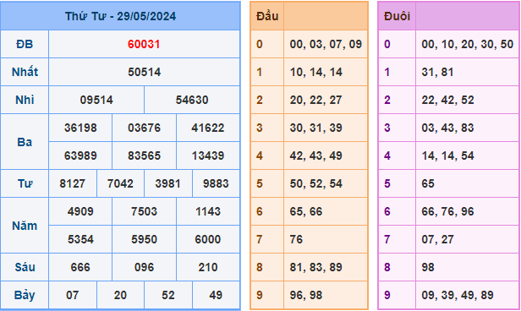Viewport: 521px width, 311px height.
Task: Click the Ba row label
Action: (25, 142)
